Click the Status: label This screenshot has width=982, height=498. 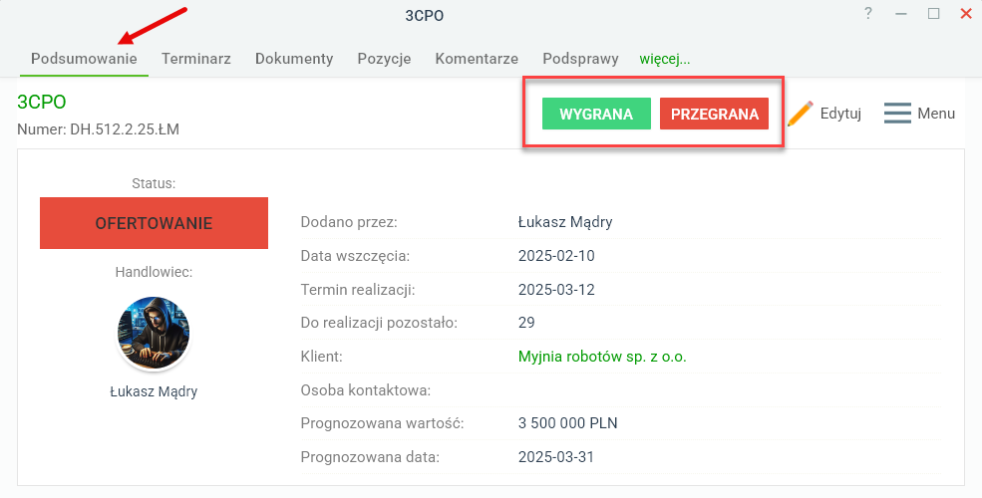point(154,183)
